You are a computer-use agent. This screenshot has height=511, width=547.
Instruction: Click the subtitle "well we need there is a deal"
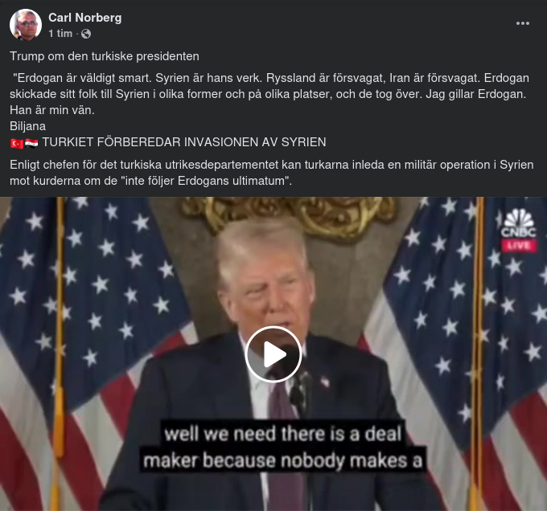point(283,434)
